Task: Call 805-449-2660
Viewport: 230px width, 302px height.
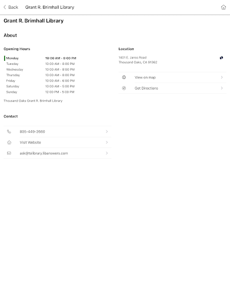Action: [58, 132]
